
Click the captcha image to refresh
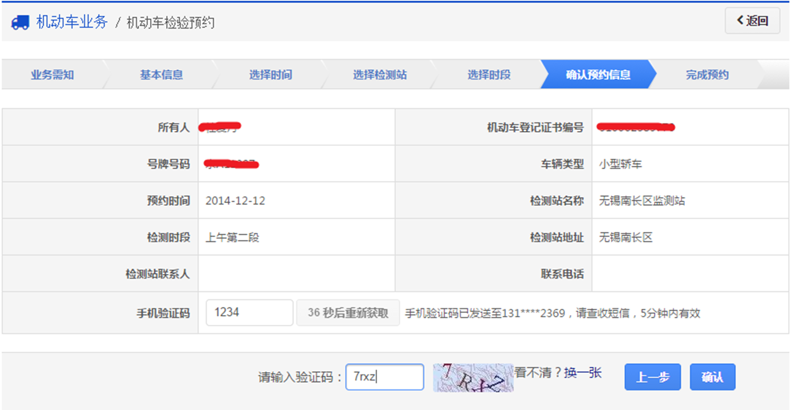point(472,377)
